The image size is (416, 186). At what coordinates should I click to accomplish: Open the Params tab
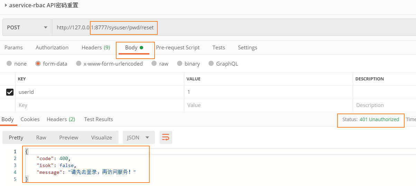[13, 48]
